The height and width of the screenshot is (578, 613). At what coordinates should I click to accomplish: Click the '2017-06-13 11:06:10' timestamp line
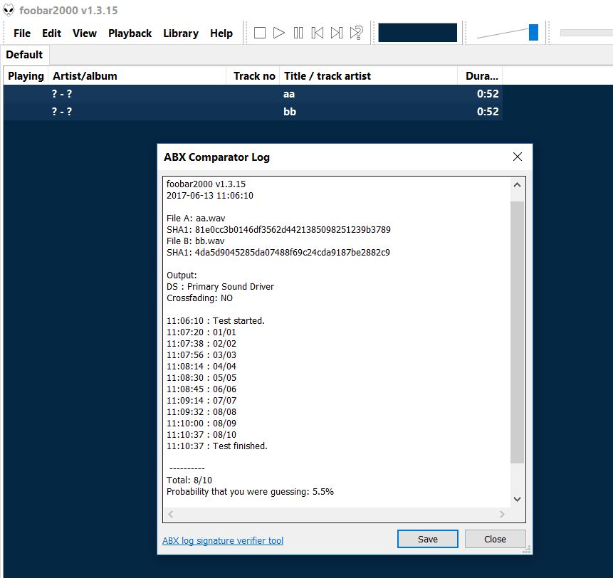click(210, 196)
